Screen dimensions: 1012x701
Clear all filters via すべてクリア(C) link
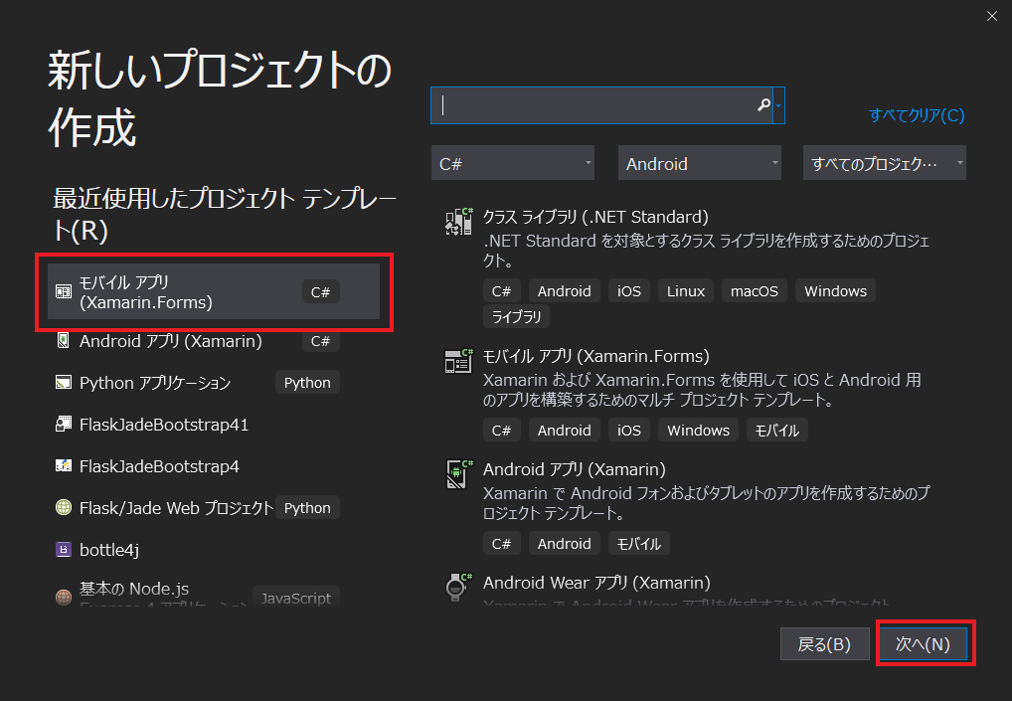point(917,115)
